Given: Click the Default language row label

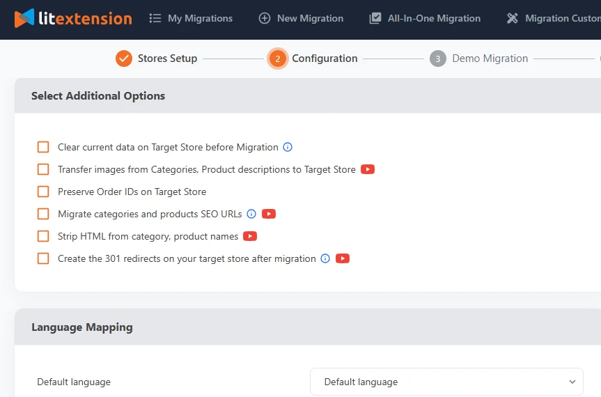Looking at the screenshot, I should (x=74, y=382).
